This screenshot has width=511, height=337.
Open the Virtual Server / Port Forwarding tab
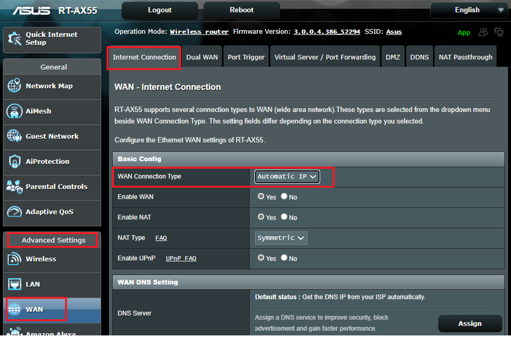click(x=325, y=56)
